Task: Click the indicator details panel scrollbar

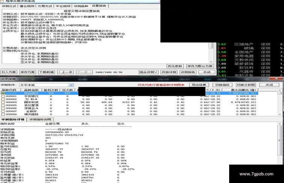Action: pyautogui.click(x=280, y=141)
